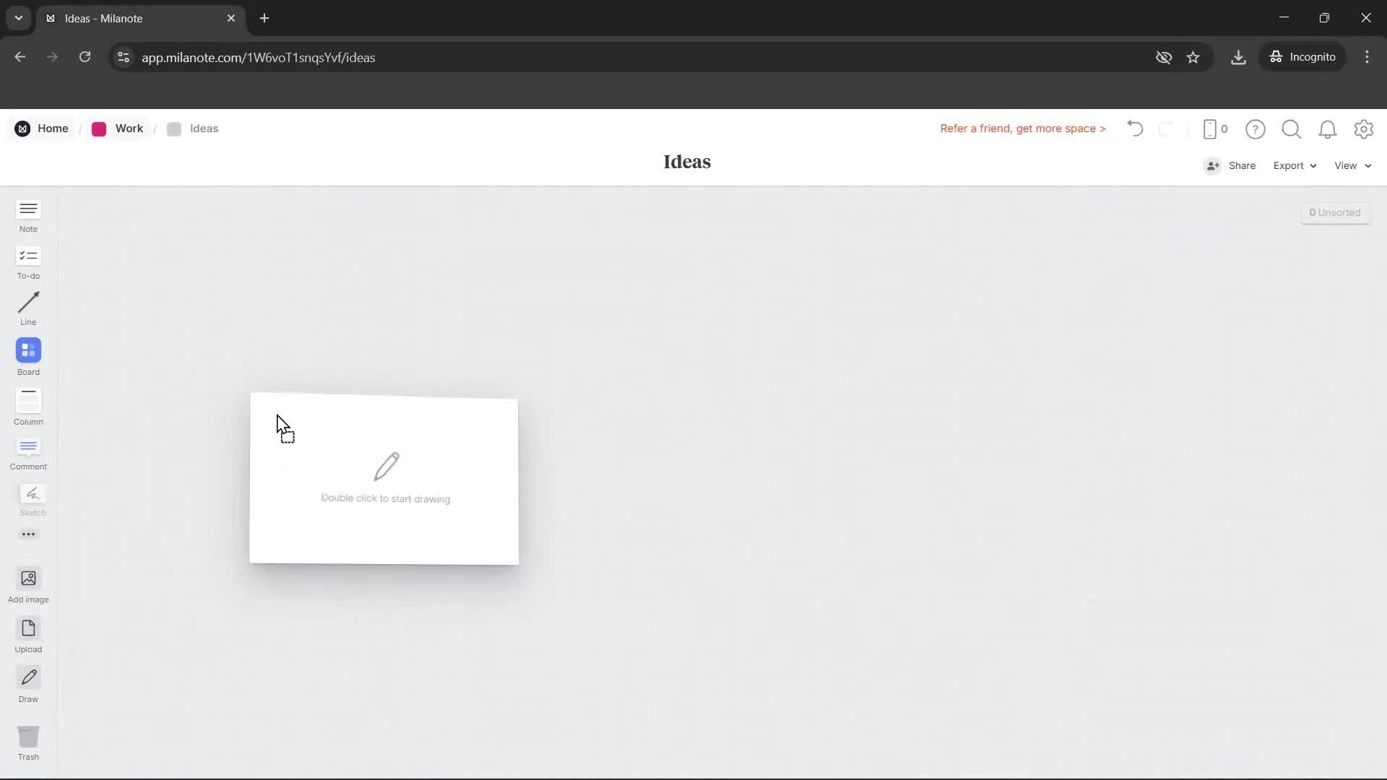Open Milanote search
This screenshot has width=1387, height=780.
click(1292, 129)
